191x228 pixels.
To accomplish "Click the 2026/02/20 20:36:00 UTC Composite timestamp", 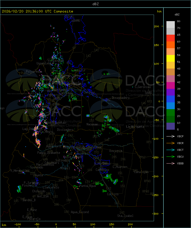I will [x=38, y=11].
